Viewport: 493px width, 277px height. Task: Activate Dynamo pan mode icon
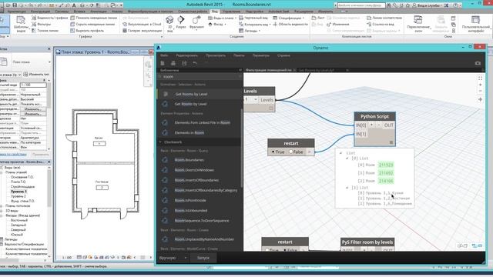480,99
